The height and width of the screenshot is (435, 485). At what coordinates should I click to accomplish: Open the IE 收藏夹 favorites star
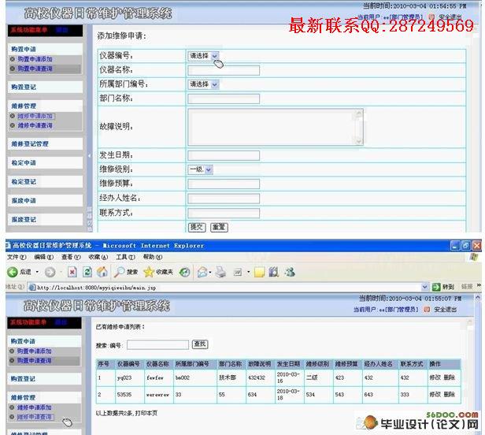coord(158,272)
